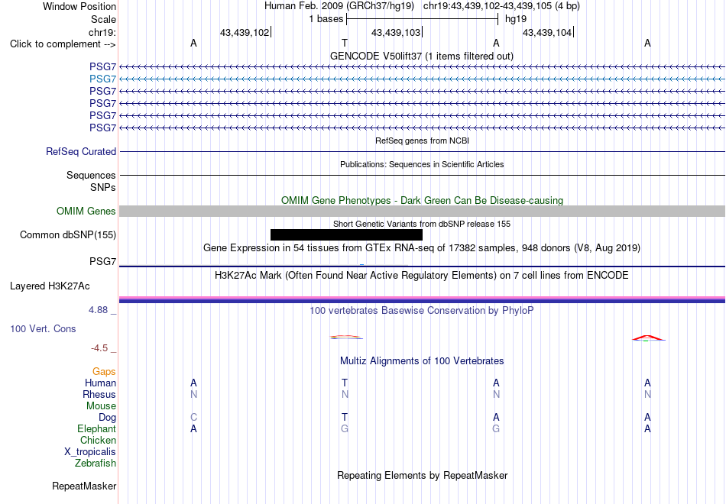Click the Gaps row label
The image size is (726, 504).
[x=104, y=372]
